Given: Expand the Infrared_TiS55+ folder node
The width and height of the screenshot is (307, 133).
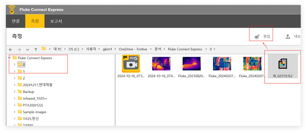Looking at the screenshot, I should click(x=15, y=98).
